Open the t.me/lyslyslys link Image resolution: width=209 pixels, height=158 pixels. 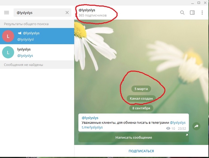pyautogui.click(x=92, y=127)
